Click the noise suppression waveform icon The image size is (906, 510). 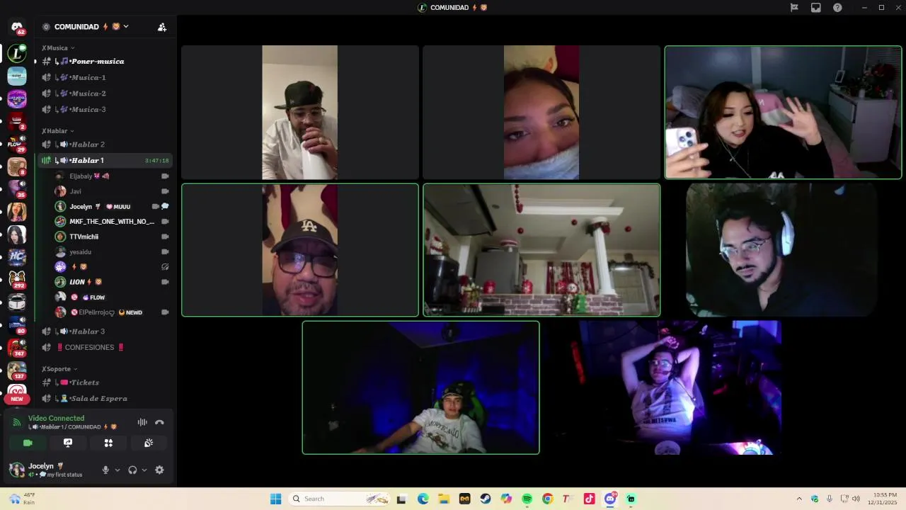pos(142,422)
